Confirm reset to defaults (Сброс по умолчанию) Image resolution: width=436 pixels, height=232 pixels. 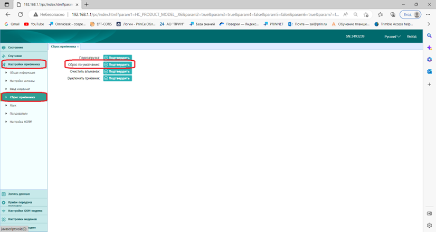point(117,64)
